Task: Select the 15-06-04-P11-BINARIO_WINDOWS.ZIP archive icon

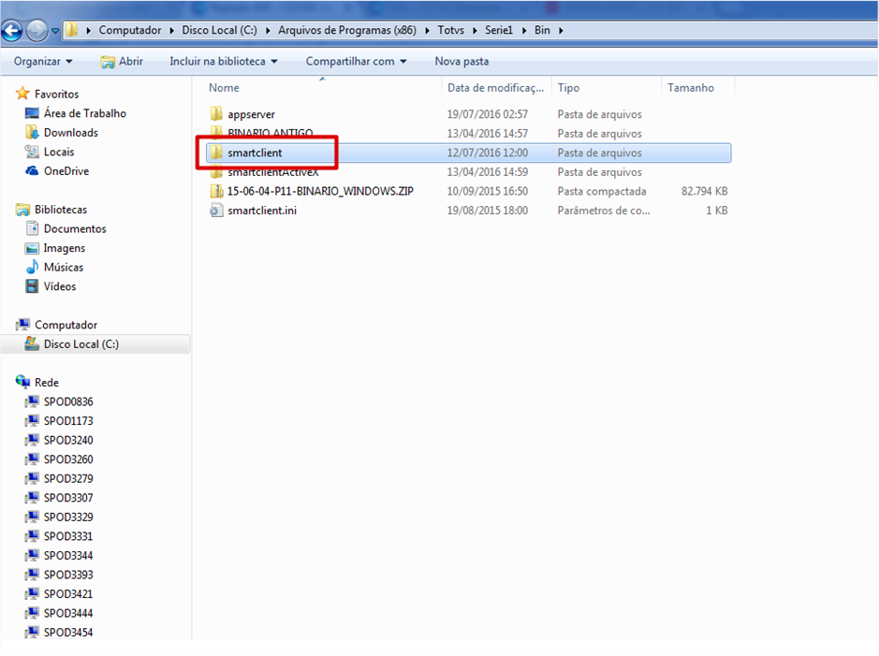Action: [216, 191]
